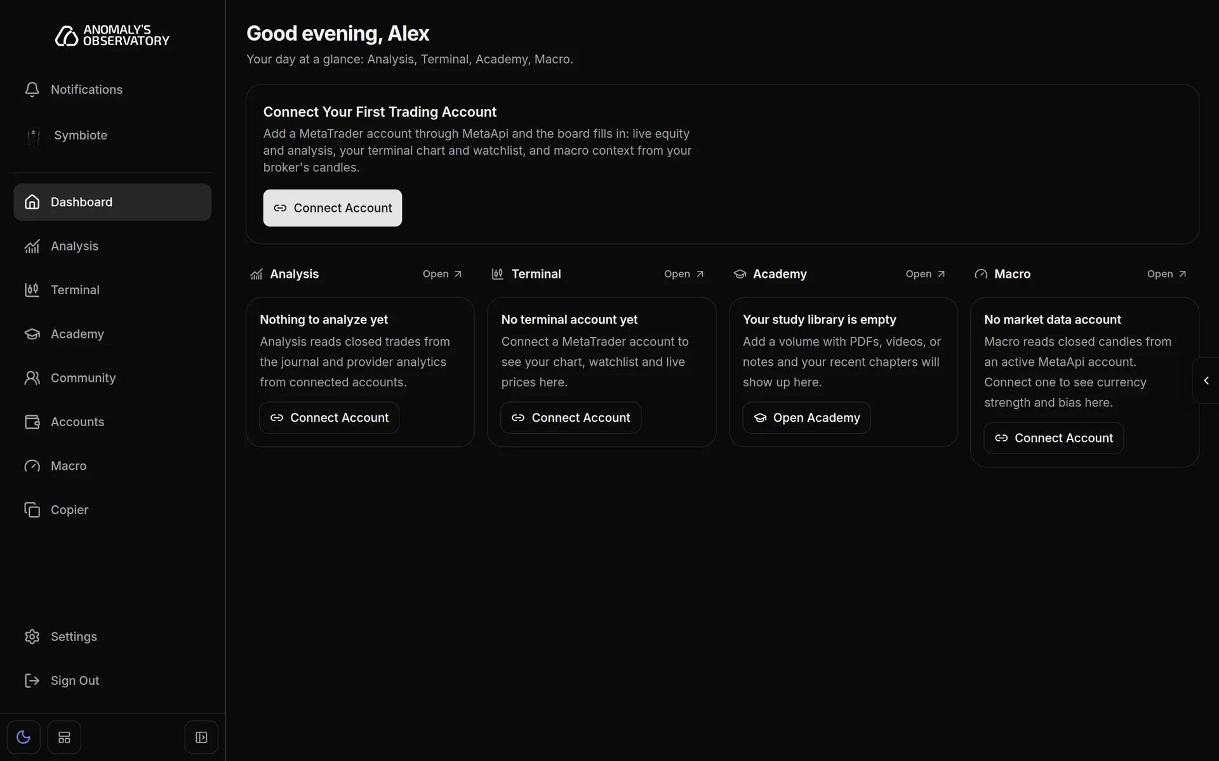The width and height of the screenshot is (1219, 761).
Task: Click the Terminal icon in section header
Action: pos(498,274)
